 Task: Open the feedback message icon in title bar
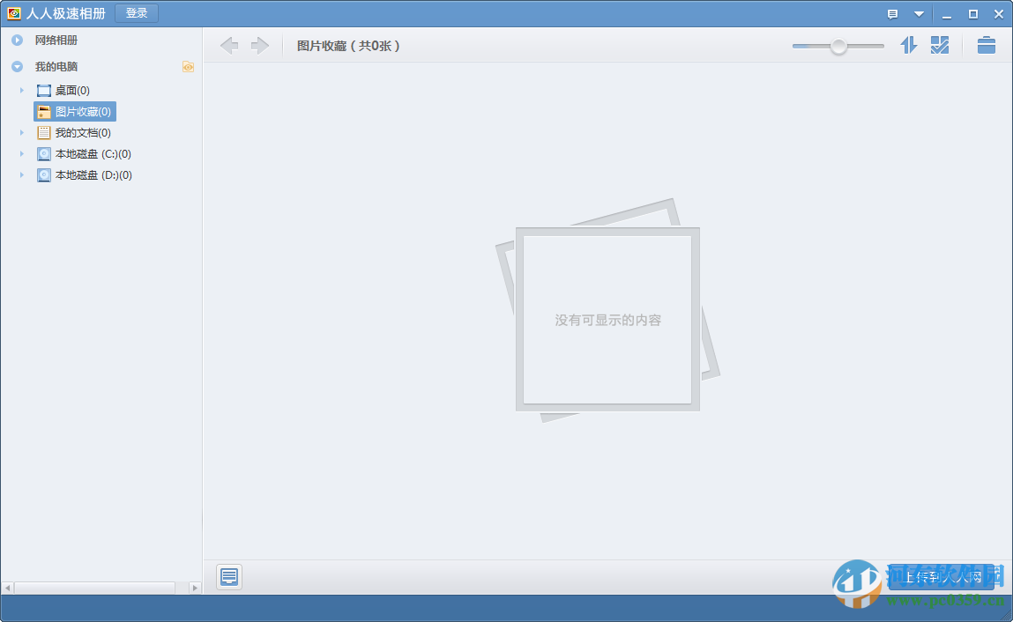point(893,13)
